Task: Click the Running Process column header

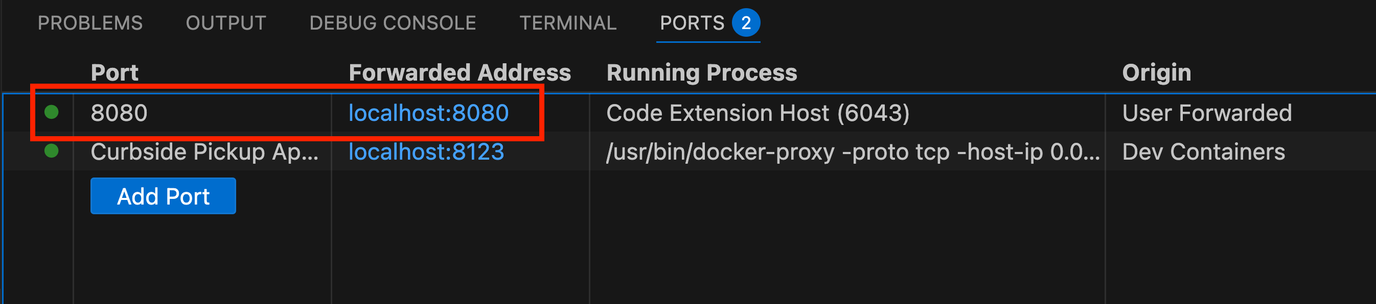Action: [701, 72]
